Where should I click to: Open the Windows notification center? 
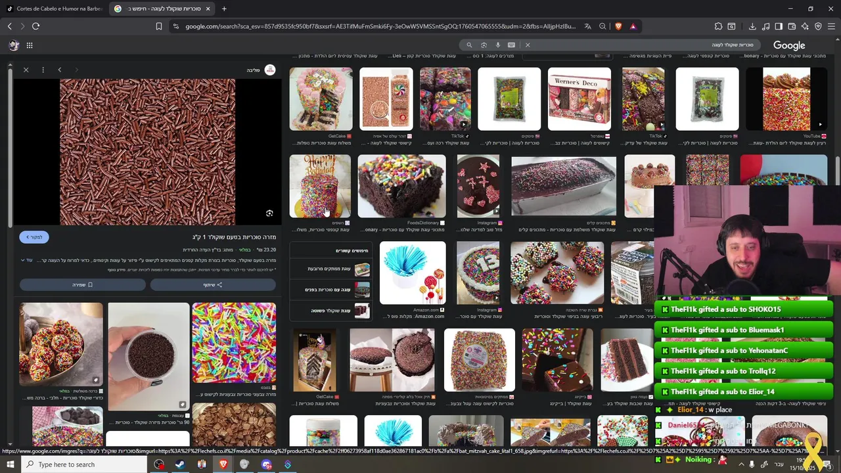tap(829, 464)
